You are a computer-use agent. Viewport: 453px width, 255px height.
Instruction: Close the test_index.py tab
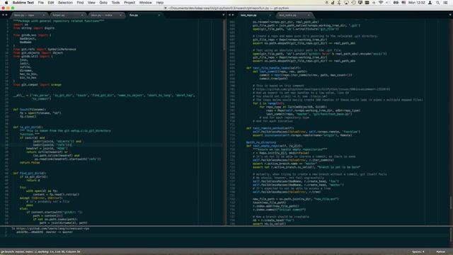[309, 15]
